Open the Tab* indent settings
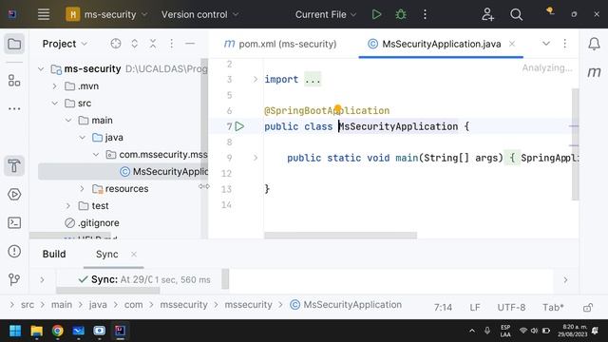Viewport: 608px width, 342px height. [553, 308]
